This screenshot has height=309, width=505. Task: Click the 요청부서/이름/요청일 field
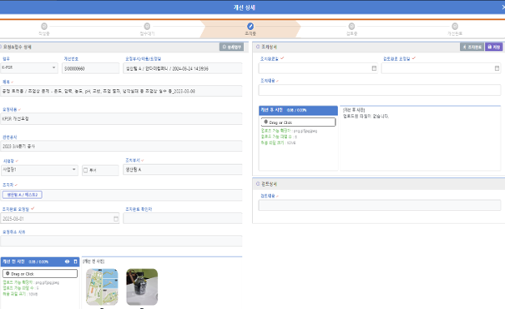coord(183,68)
